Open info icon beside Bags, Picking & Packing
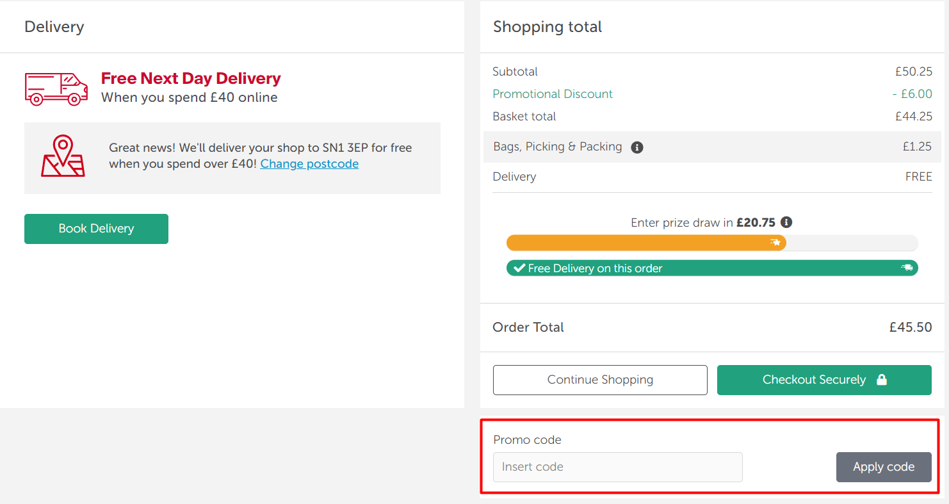949x504 pixels. [x=637, y=147]
